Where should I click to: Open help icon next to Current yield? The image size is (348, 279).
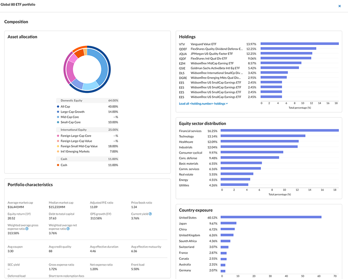150,214
